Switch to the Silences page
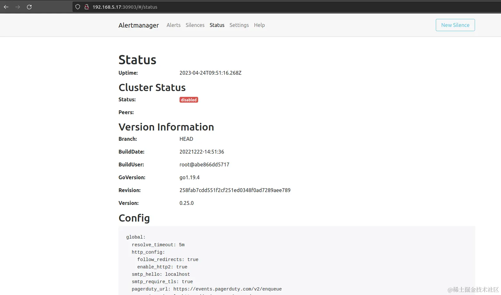The width and height of the screenshot is (501, 295). [x=195, y=25]
